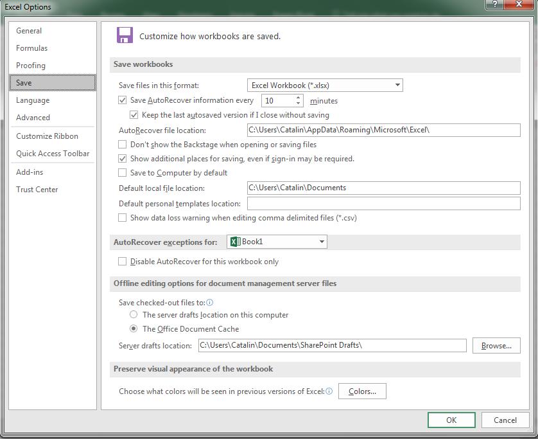Open the Save files format dropdown
The image size is (538, 439).
click(325, 85)
